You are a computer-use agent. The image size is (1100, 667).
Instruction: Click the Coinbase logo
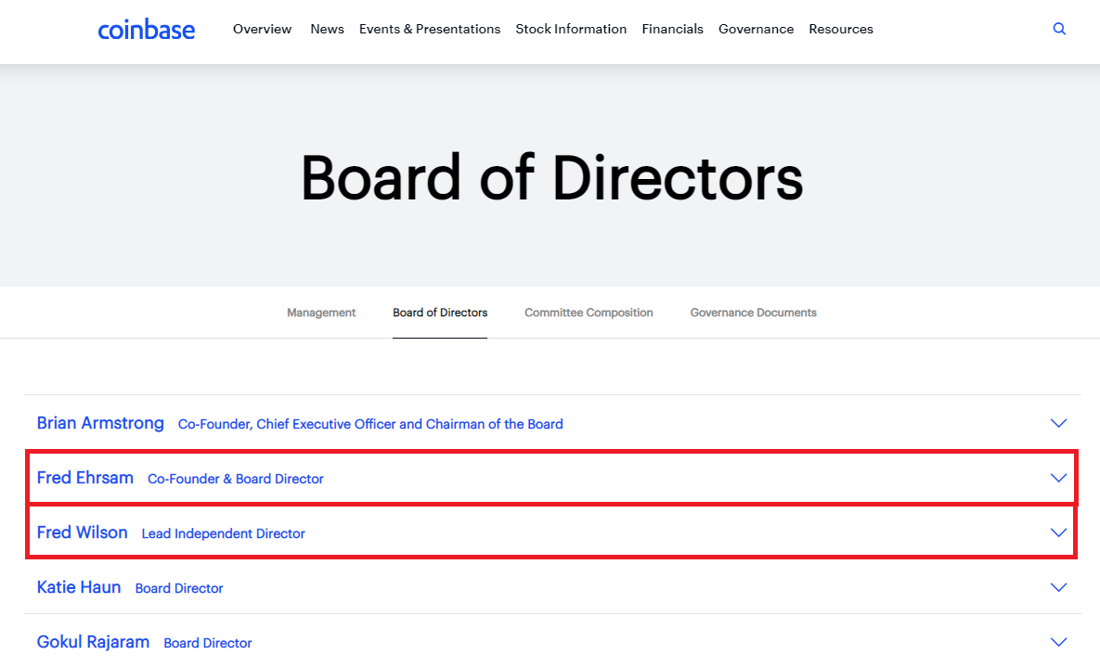[x=147, y=30]
